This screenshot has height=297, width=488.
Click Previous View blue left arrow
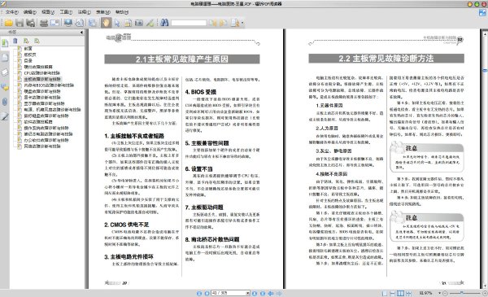click(x=271, y=293)
